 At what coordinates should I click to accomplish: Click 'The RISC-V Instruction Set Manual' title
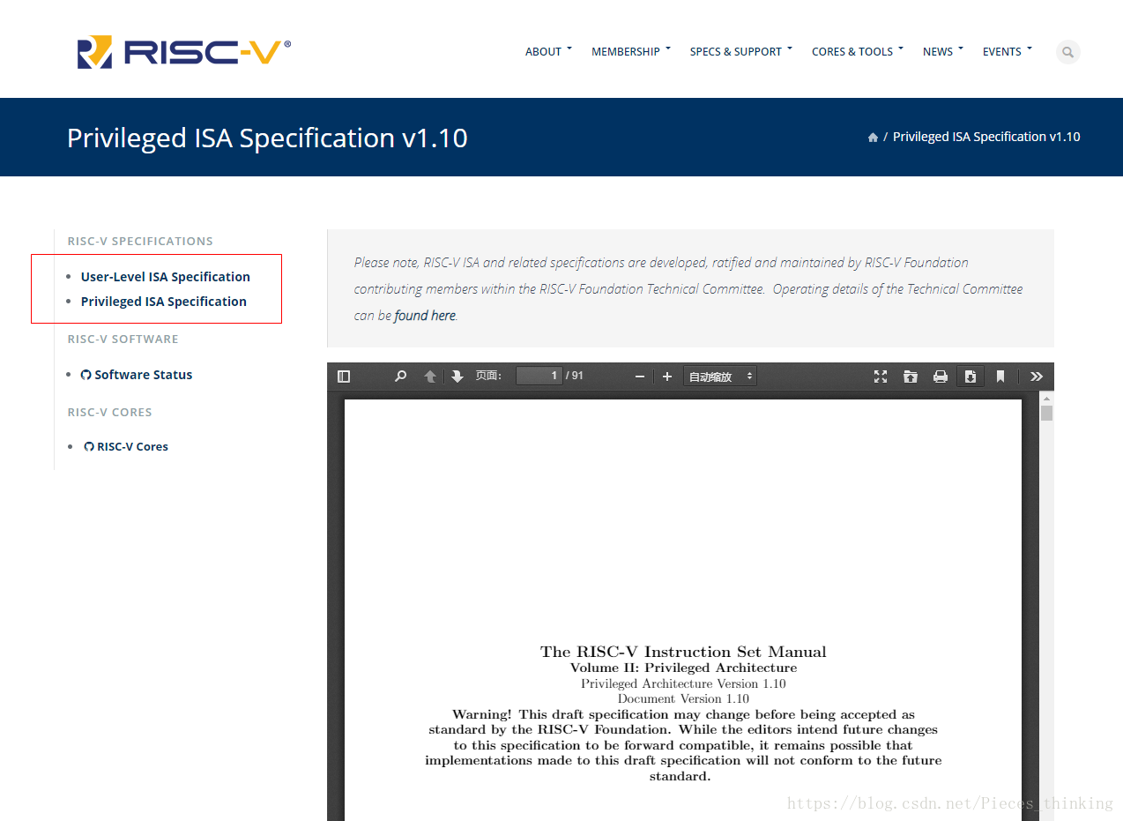[x=683, y=652]
